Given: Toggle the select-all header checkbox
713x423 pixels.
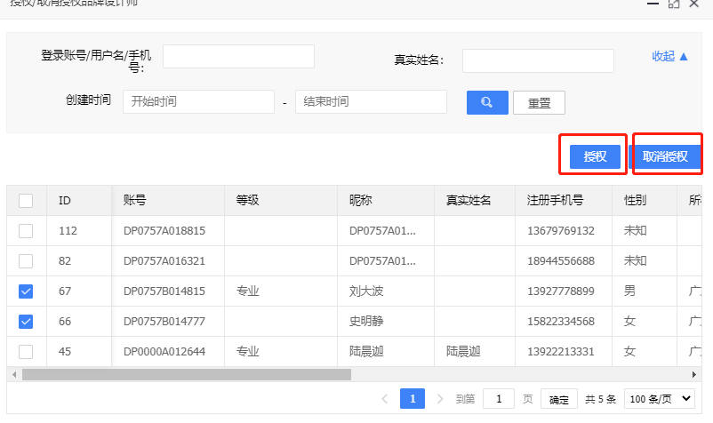Looking at the screenshot, I should [x=26, y=201].
